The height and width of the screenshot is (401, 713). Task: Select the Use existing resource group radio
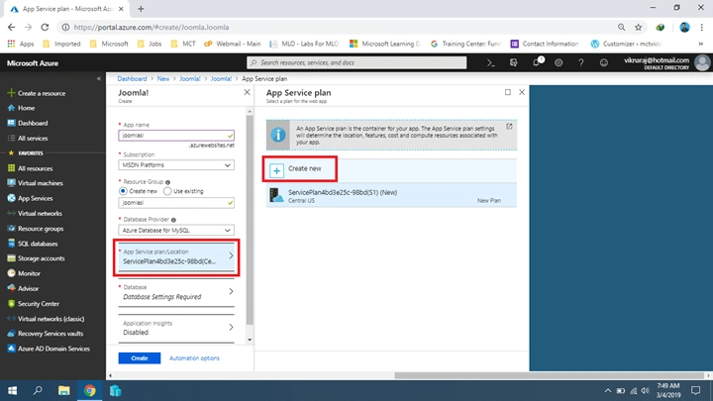(x=167, y=191)
